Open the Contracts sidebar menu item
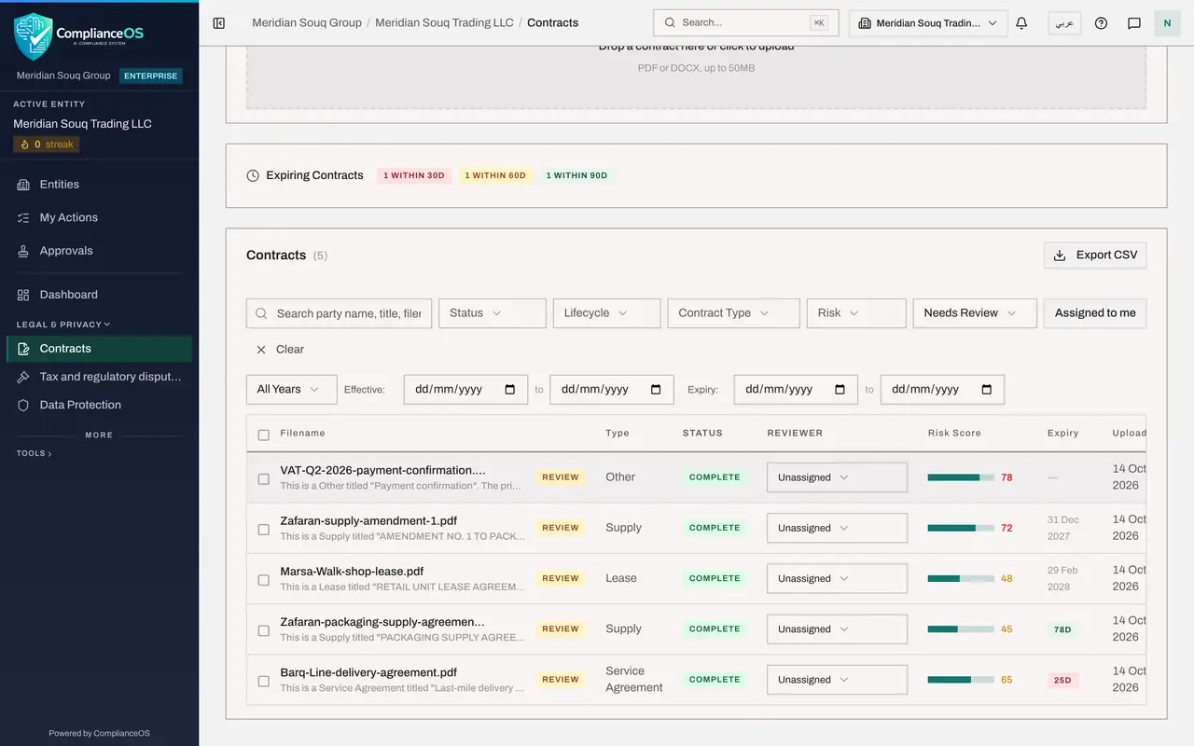Viewport: 1194px width, 746px height. [100, 349]
